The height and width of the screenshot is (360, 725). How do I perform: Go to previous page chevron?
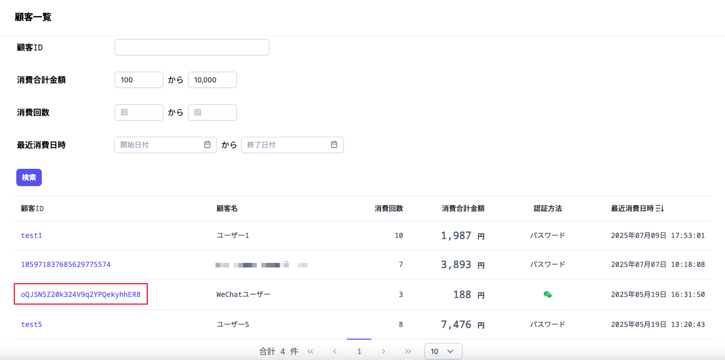[335, 351]
